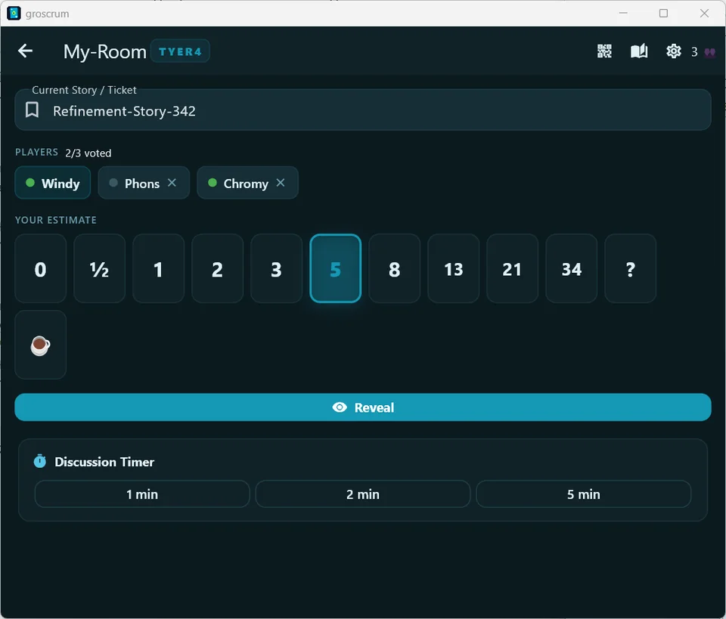Click the bookmark icon beside the story field
Image resolution: width=726 pixels, height=619 pixels.
click(x=32, y=110)
